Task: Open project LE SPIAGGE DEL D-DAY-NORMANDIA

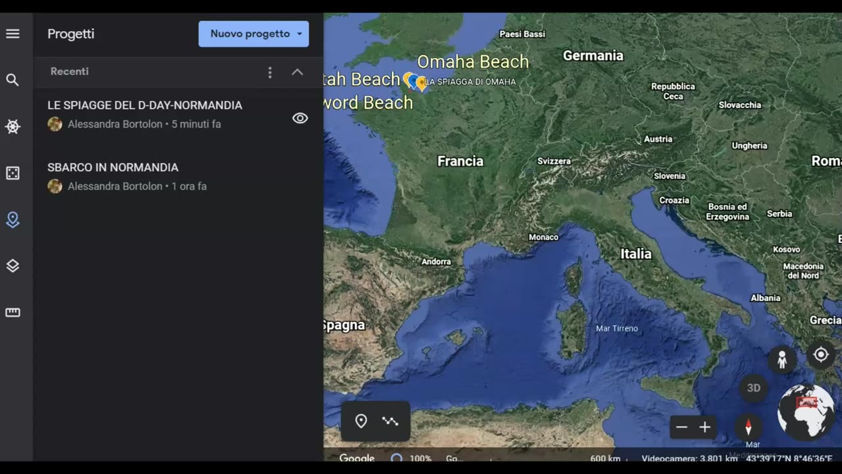Action: (145, 105)
